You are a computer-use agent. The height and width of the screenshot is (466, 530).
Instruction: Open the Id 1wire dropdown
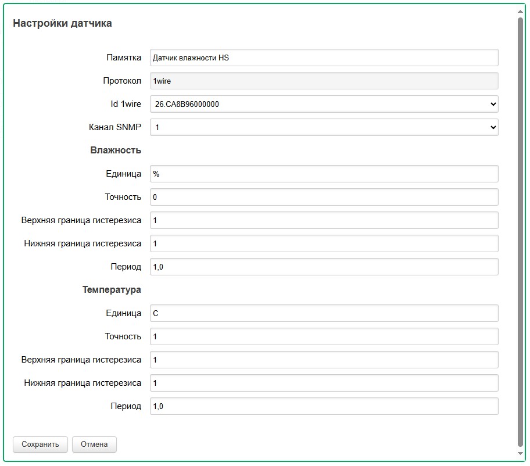pyautogui.click(x=324, y=104)
